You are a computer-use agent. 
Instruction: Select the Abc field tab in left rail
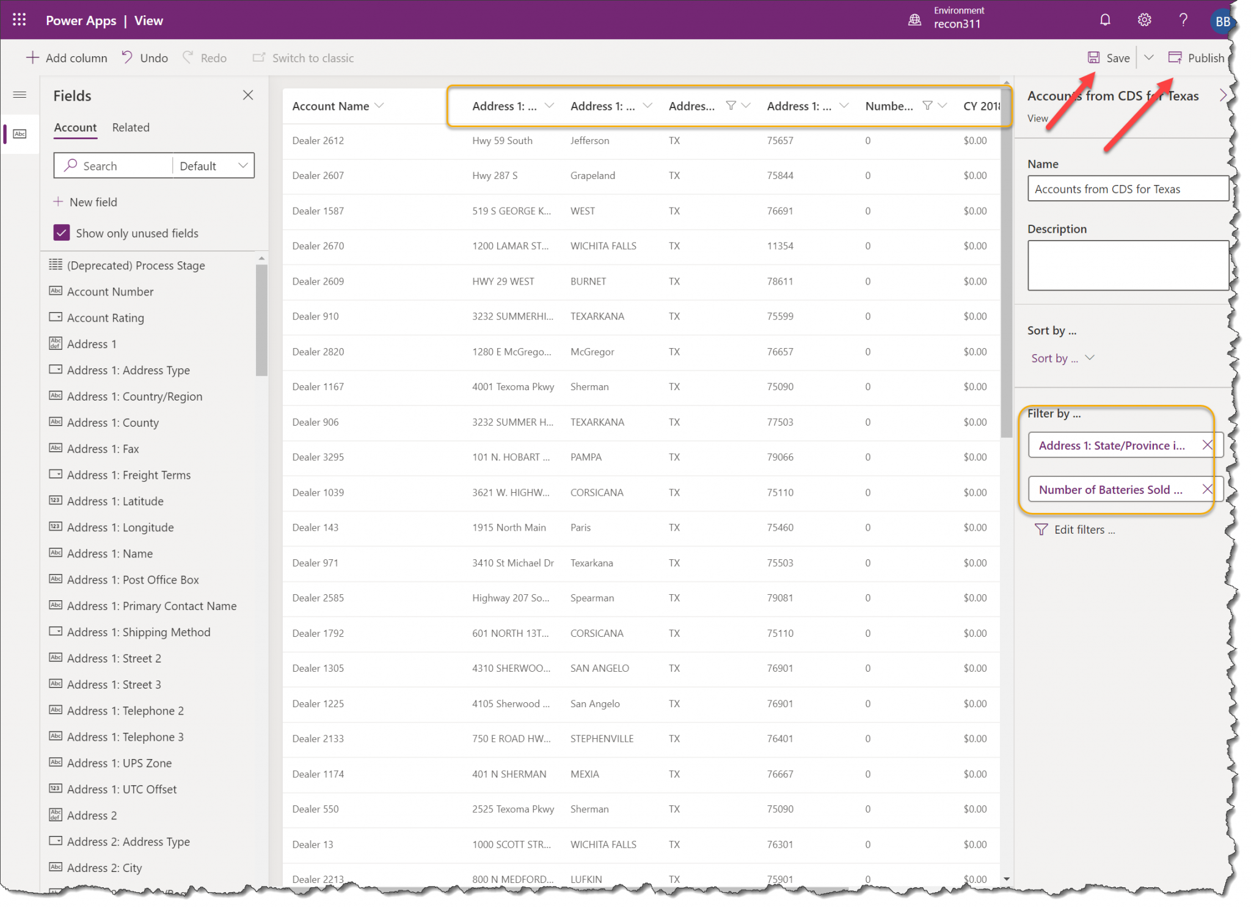tap(20, 134)
